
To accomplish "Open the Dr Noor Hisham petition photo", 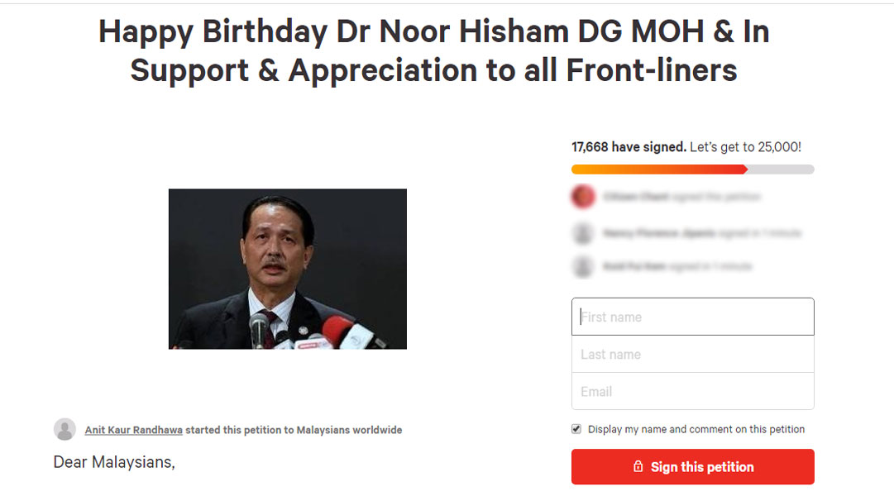I will click(x=287, y=269).
